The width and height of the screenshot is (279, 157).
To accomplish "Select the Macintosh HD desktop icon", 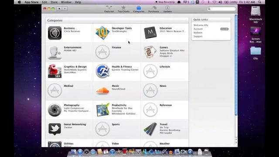I will pyautogui.click(x=256, y=15).
